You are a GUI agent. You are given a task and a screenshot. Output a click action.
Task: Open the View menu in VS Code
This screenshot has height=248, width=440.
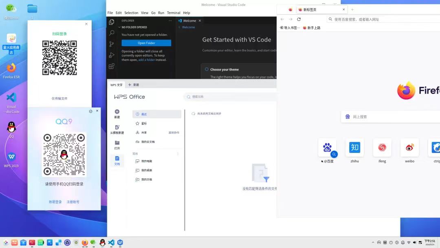click(x=145, y=13)
